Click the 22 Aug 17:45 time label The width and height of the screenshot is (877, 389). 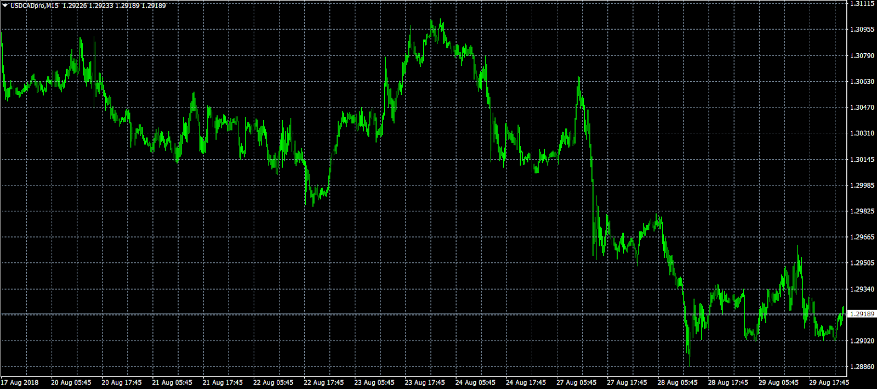323,383
